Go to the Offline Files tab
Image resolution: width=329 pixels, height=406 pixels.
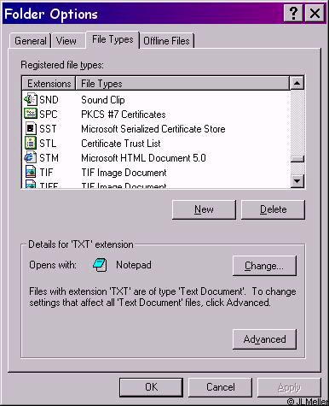pyautogui.click(x=166, y=41)
